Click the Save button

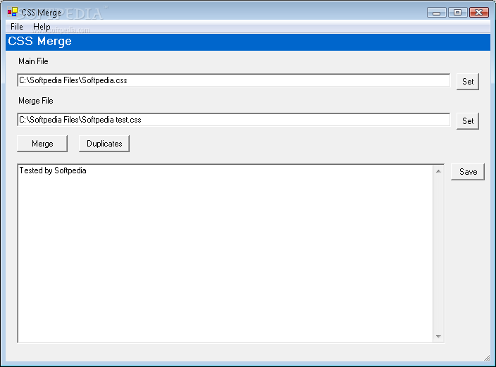468,172
